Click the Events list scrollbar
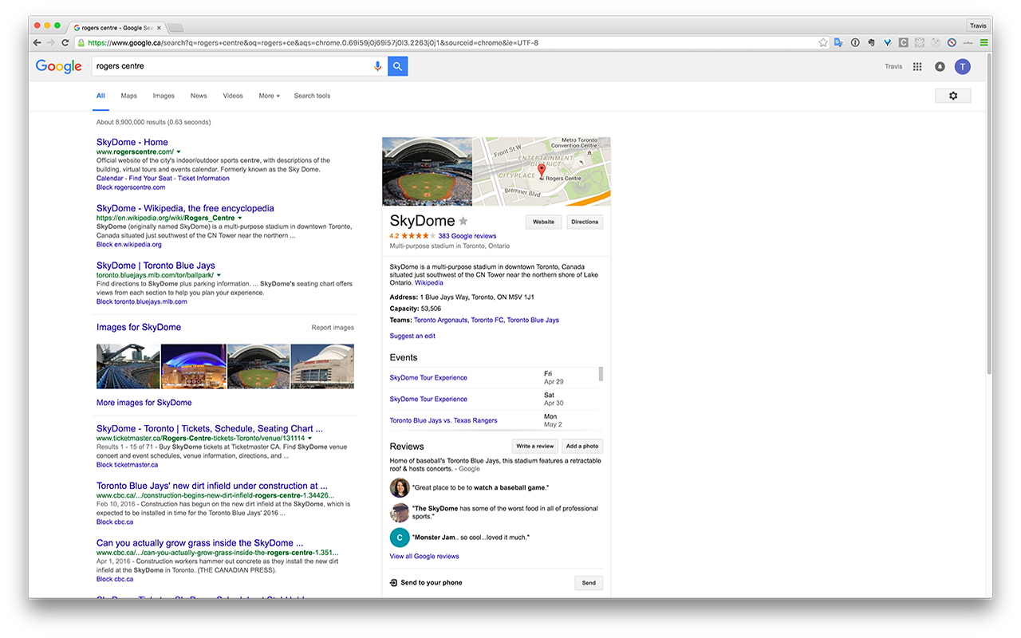1021x638 pixels. (601, 374)
